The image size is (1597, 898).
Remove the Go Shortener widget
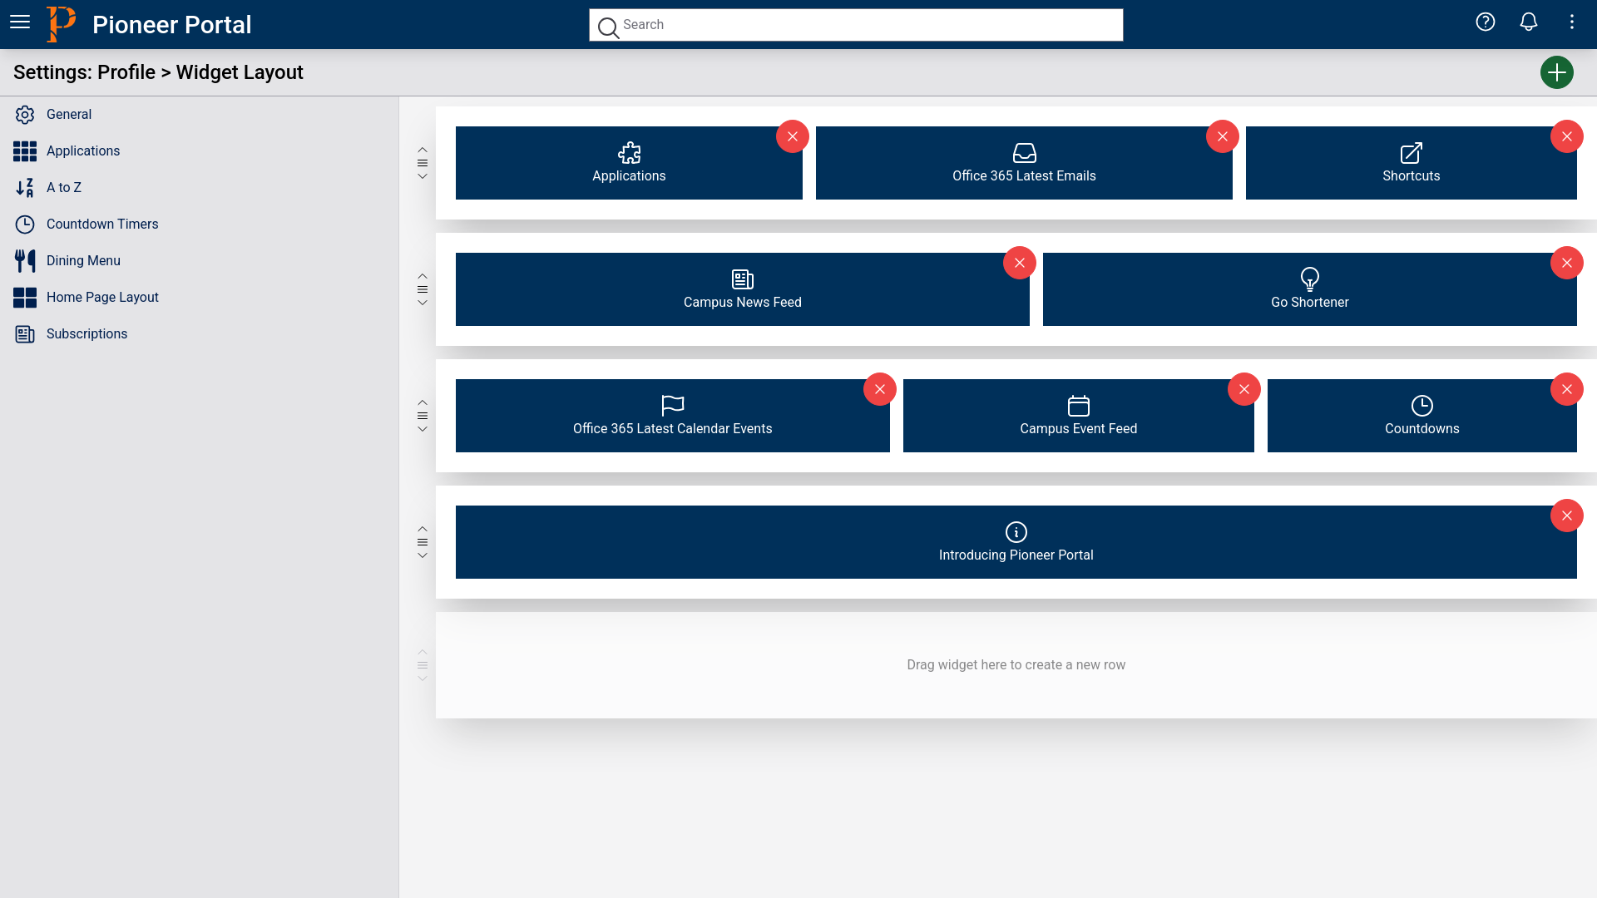pyautogui.click(x=1567, y=262)
